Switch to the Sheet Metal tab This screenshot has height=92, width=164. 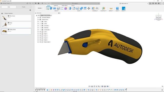click(x=65, y=6)
